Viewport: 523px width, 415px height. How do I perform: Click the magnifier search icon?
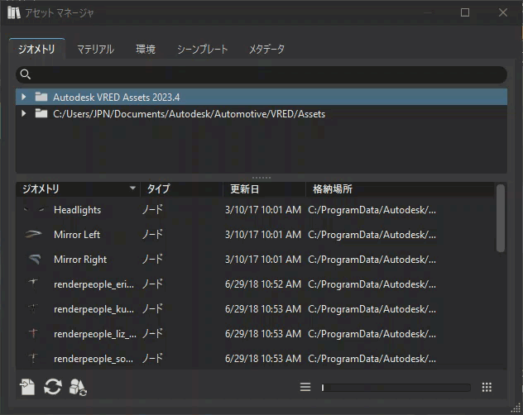coord(26,74)
